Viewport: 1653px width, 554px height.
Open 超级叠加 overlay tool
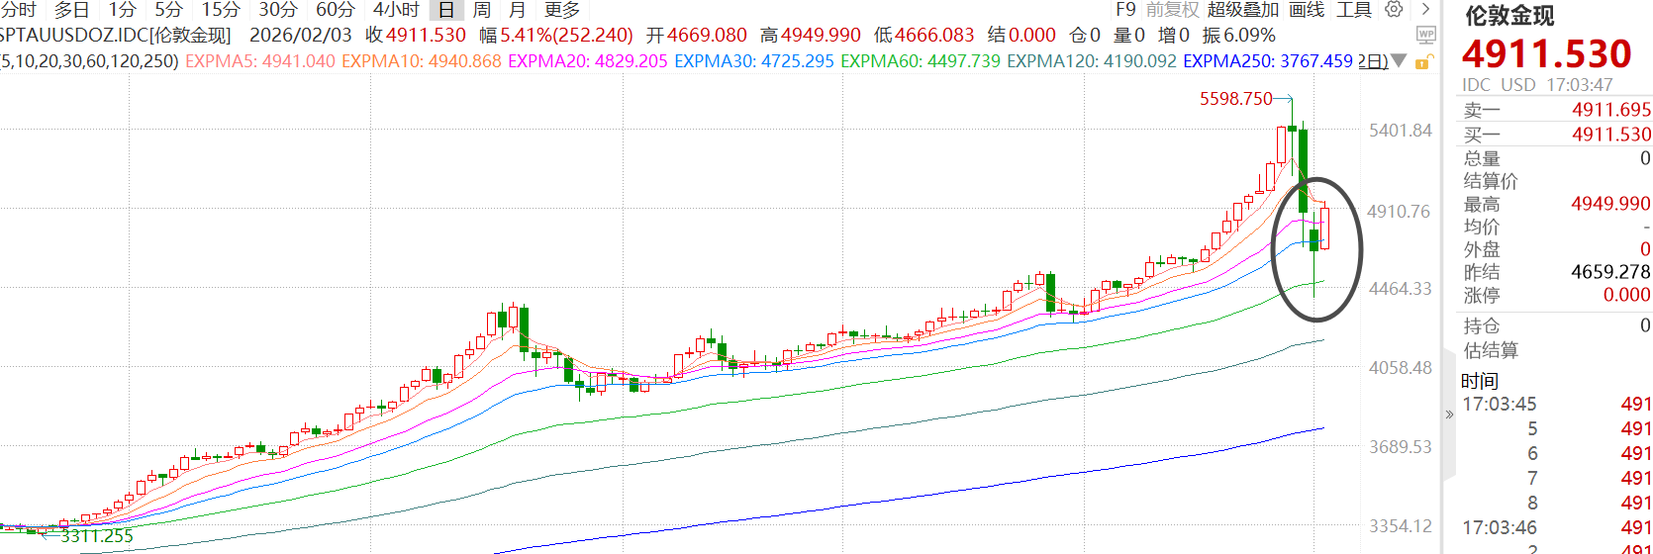(1243, 10)
